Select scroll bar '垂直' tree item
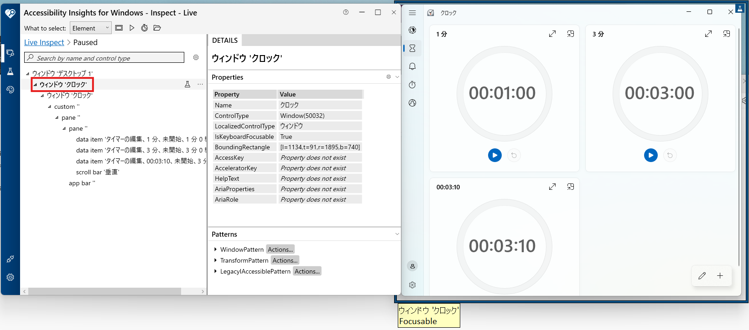Image resolution: width=749 pixels, height=330 pixels. (x=98, y=172)
